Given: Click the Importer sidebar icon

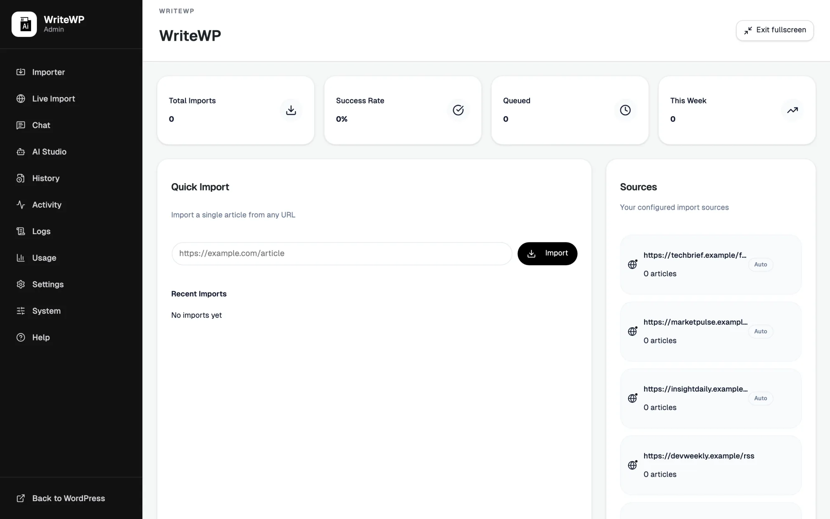Looking at the screenshot, I should [21, 72].
